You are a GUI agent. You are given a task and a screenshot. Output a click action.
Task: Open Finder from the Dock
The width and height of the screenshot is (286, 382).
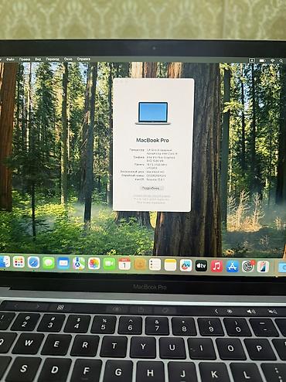click(x=5, y=262)
